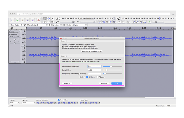Click the Copy icon in the edit toolbar

tap(103, 22)
